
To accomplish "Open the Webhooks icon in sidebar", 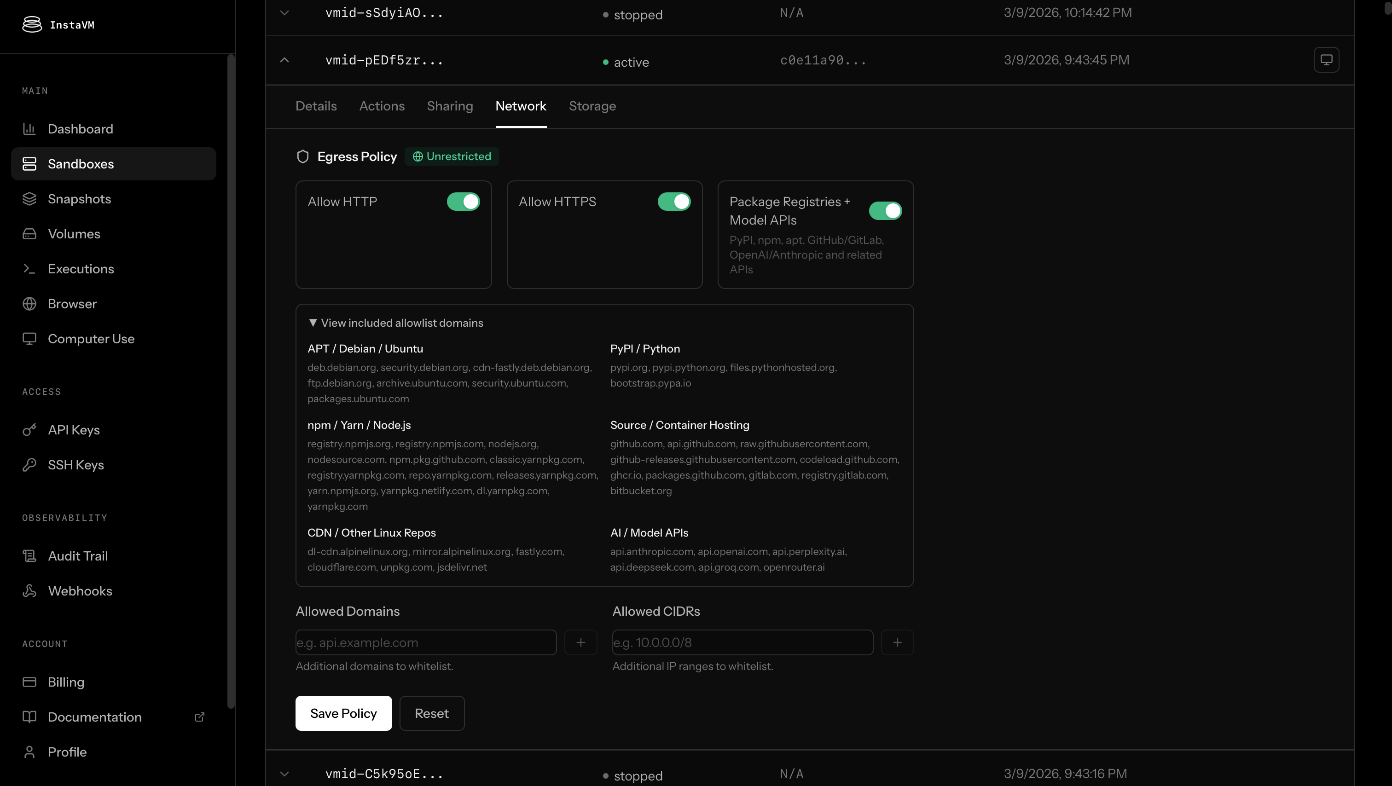I will tap(29, 591).
